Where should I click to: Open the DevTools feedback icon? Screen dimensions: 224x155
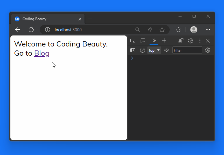coord(181,41)
